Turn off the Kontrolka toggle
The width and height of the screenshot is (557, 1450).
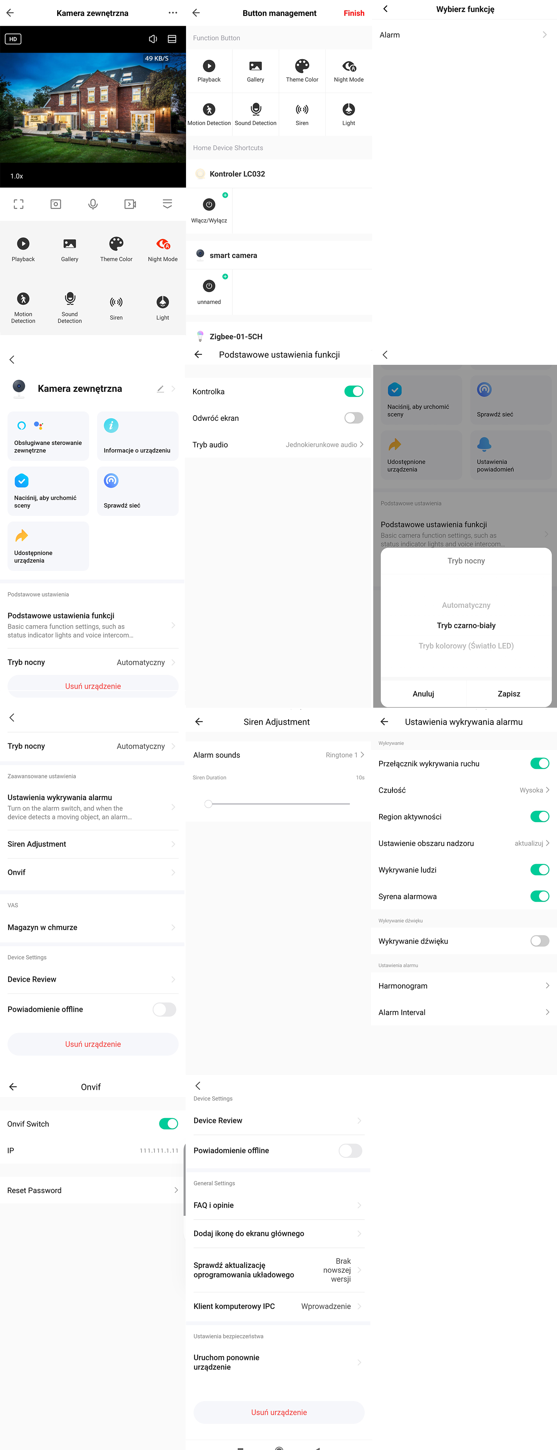[354, 391]
